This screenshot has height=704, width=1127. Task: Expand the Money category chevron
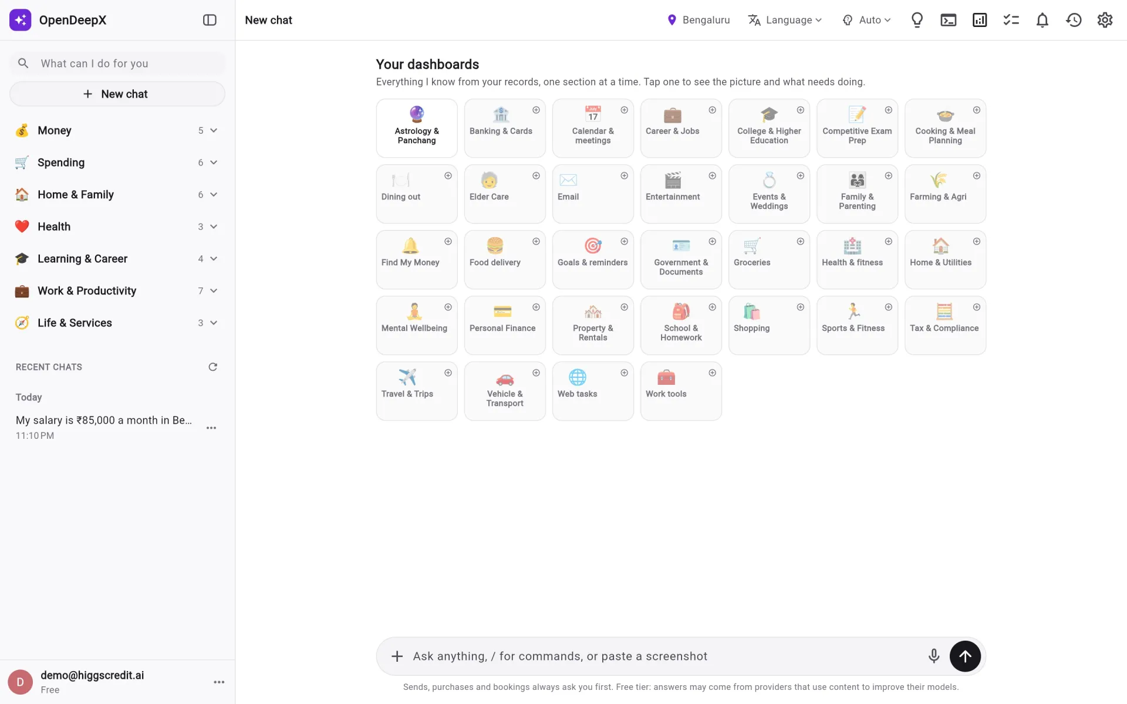pos(214,130)
